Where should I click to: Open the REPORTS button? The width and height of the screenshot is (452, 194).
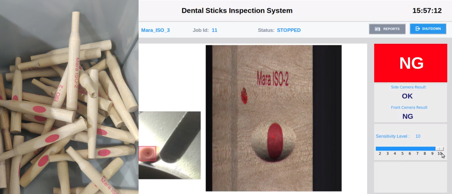(x=387, y=29)
